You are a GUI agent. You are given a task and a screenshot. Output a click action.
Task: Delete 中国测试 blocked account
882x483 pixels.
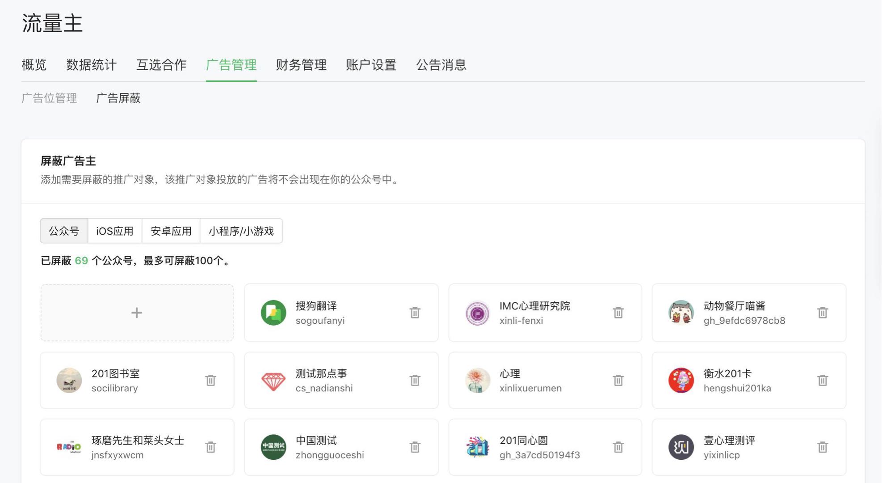click(x=415, y=447)
